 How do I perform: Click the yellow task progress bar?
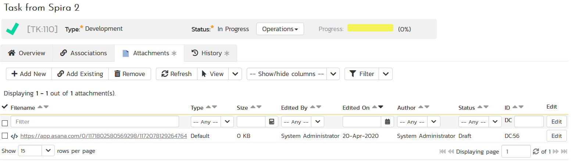pos(370,29)
